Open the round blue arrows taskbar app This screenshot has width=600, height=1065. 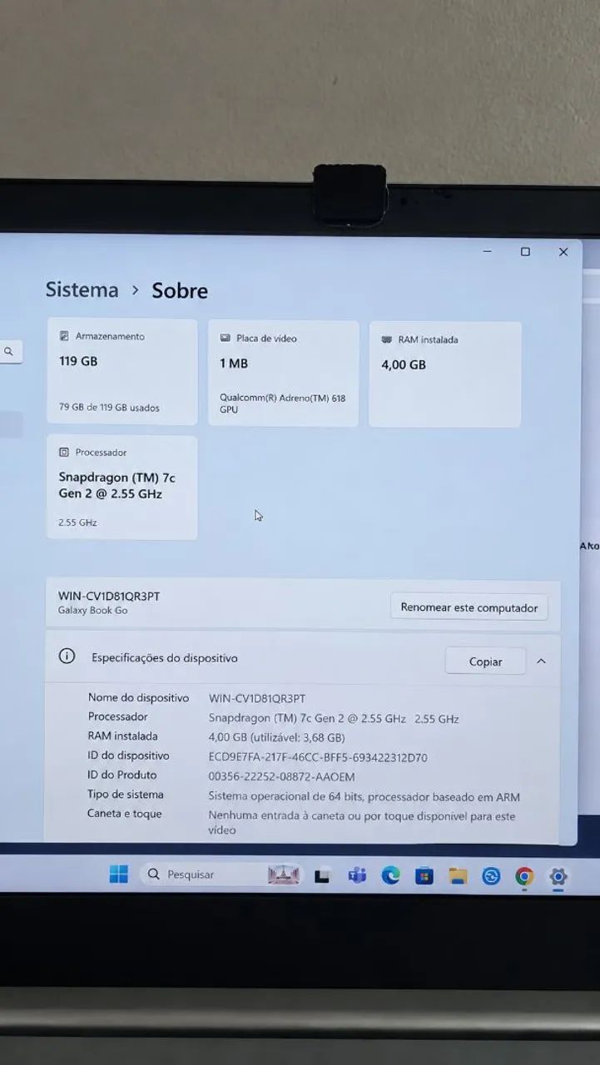point(491,876)
